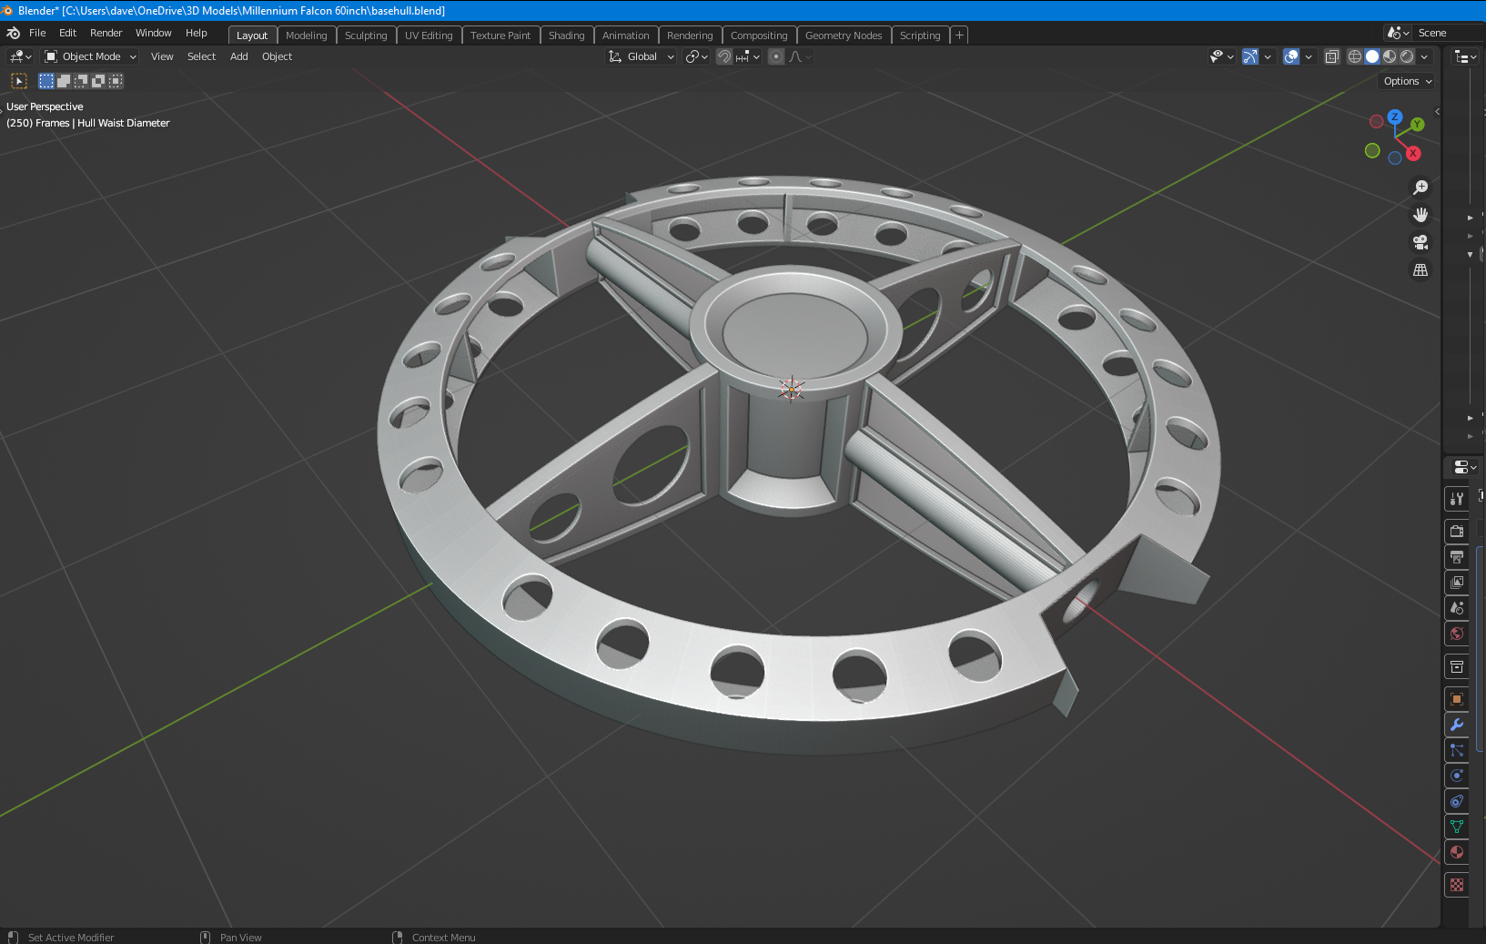Open the File menu
The image size is (1486, 944).
point(37,33)
